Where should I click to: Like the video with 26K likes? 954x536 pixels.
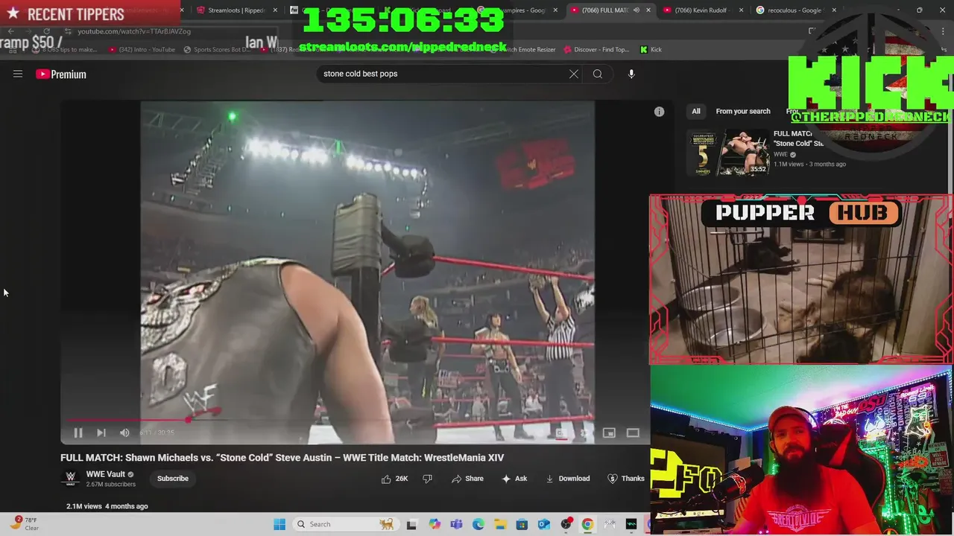coord(395,479)
